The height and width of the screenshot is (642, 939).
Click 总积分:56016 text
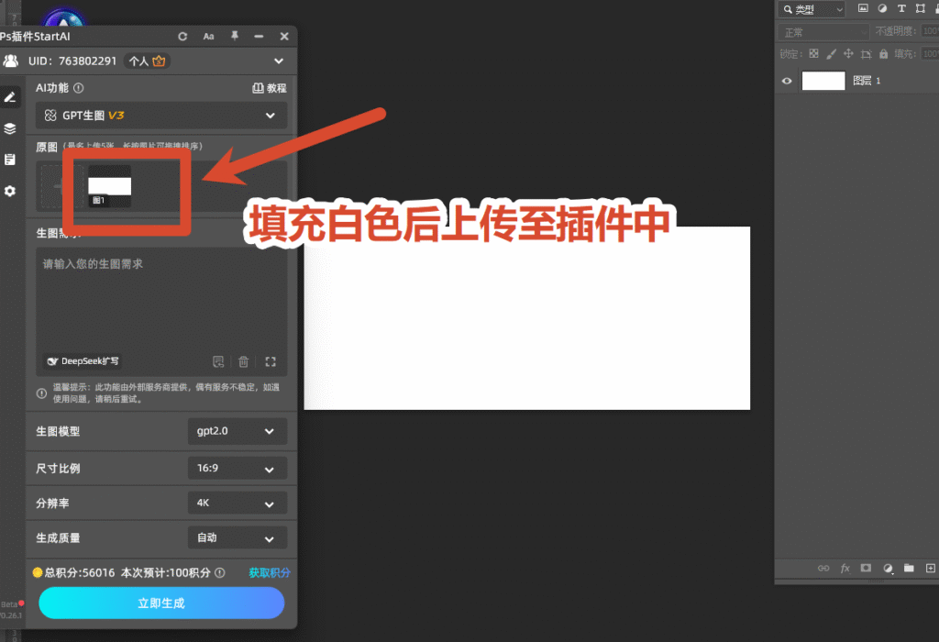tap(80, 573)
